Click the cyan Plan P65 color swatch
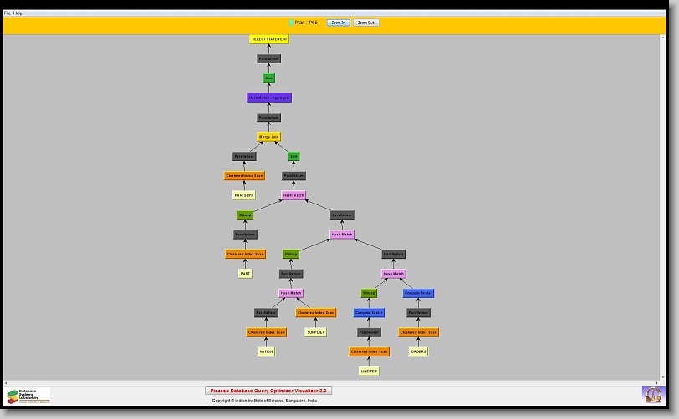The image size is (679, 419). [x=291, y=23]
